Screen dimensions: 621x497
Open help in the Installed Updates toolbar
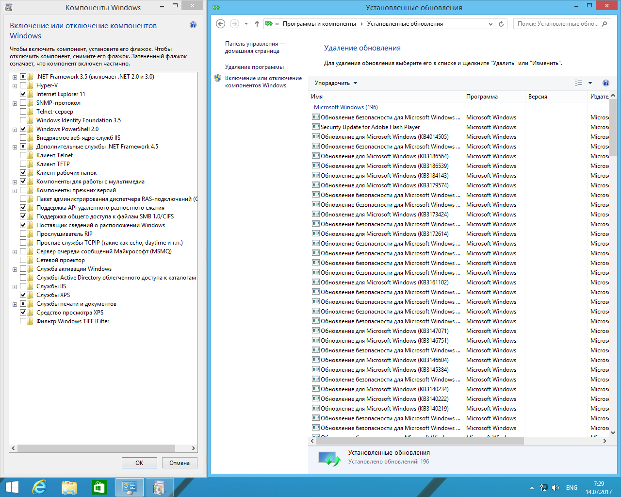point(605,83)
